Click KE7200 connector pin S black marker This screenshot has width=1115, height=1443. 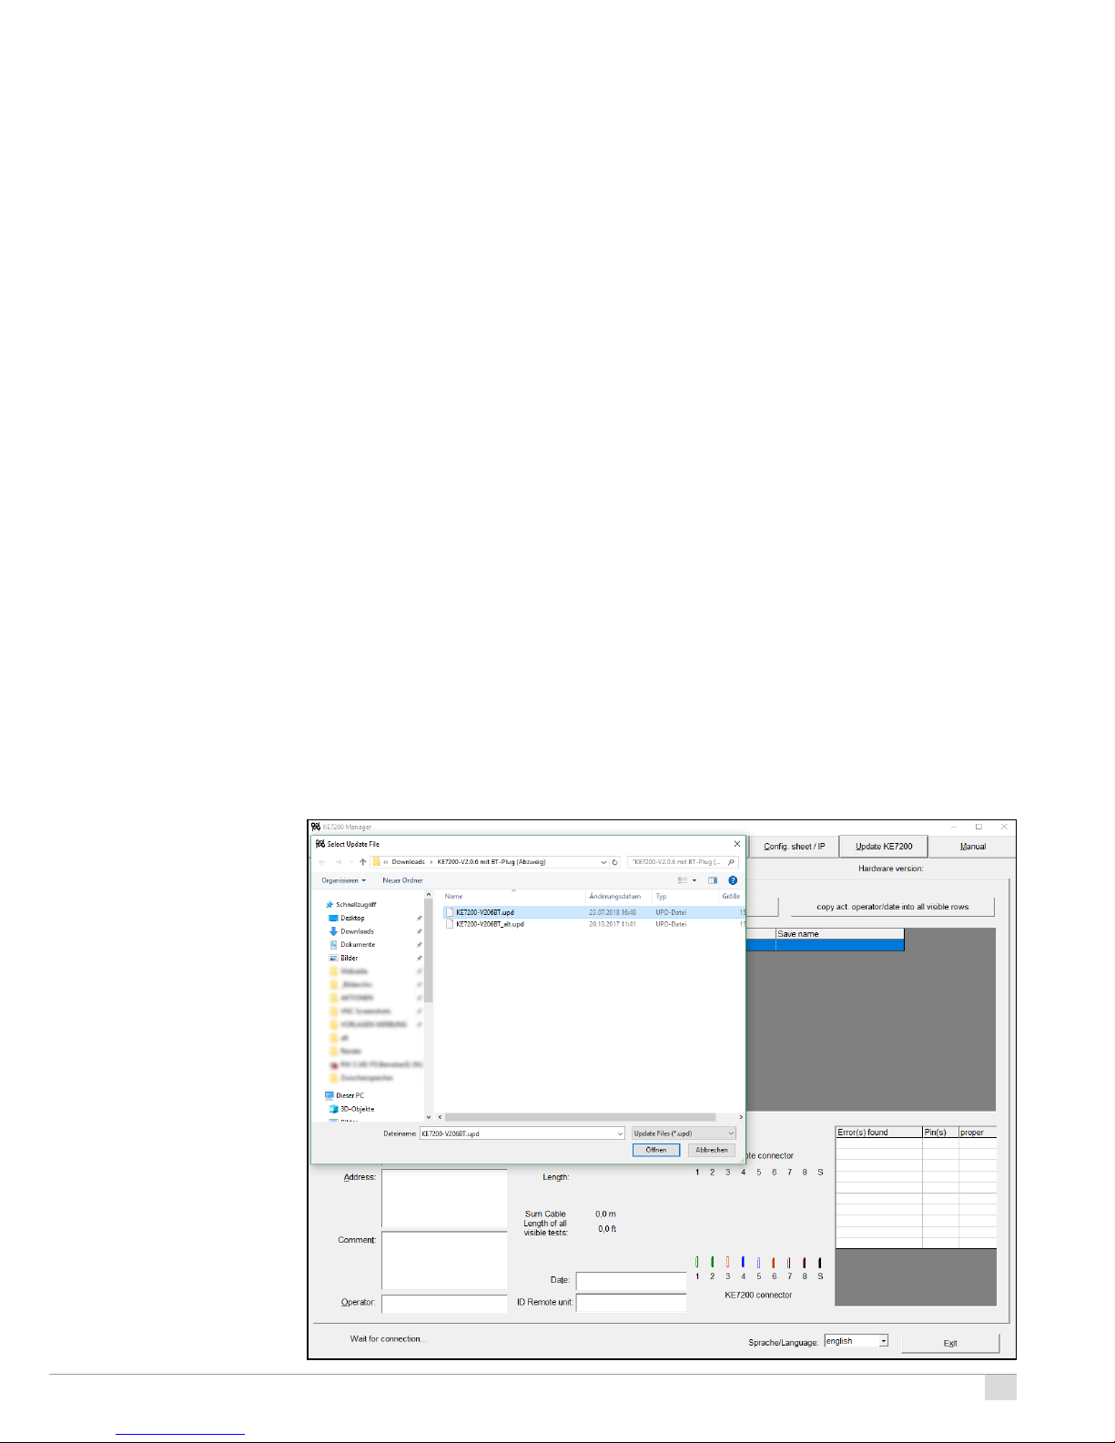click(820, 1263)
